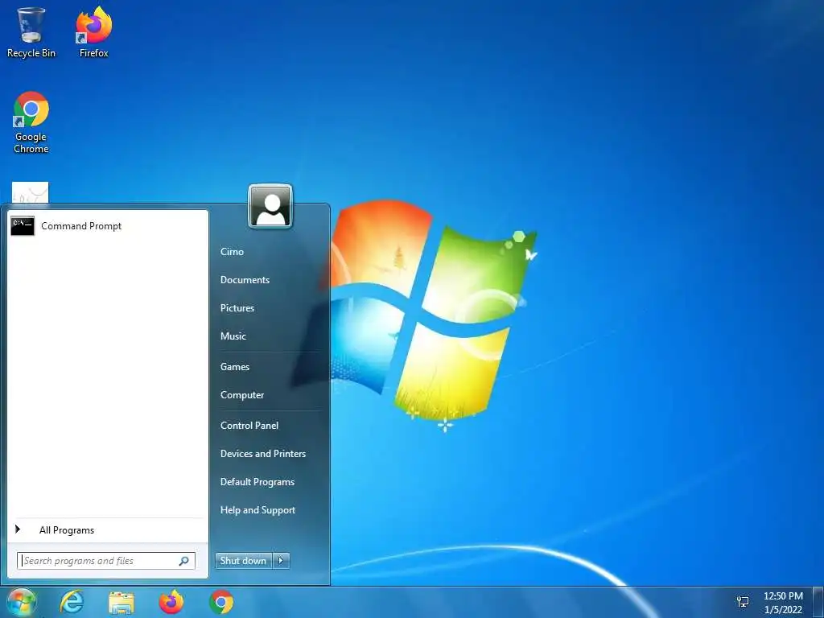Launch Command Prompt from the Start menu
The width and height of the screenshot is (824, 618).
click(x=107, y=226)
